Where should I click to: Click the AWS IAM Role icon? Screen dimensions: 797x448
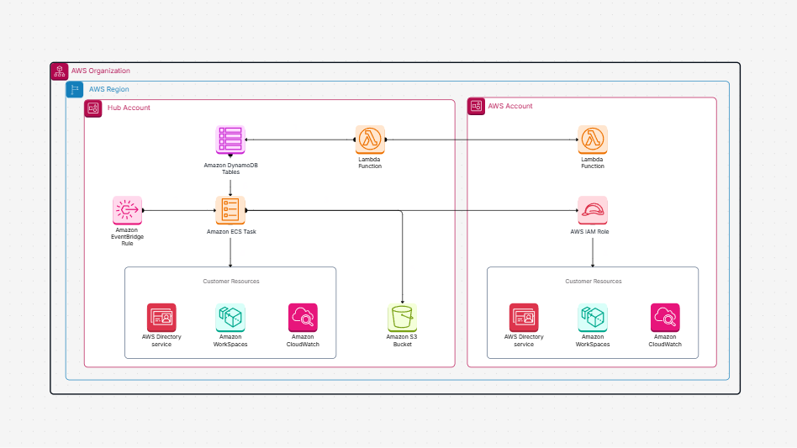593,210
